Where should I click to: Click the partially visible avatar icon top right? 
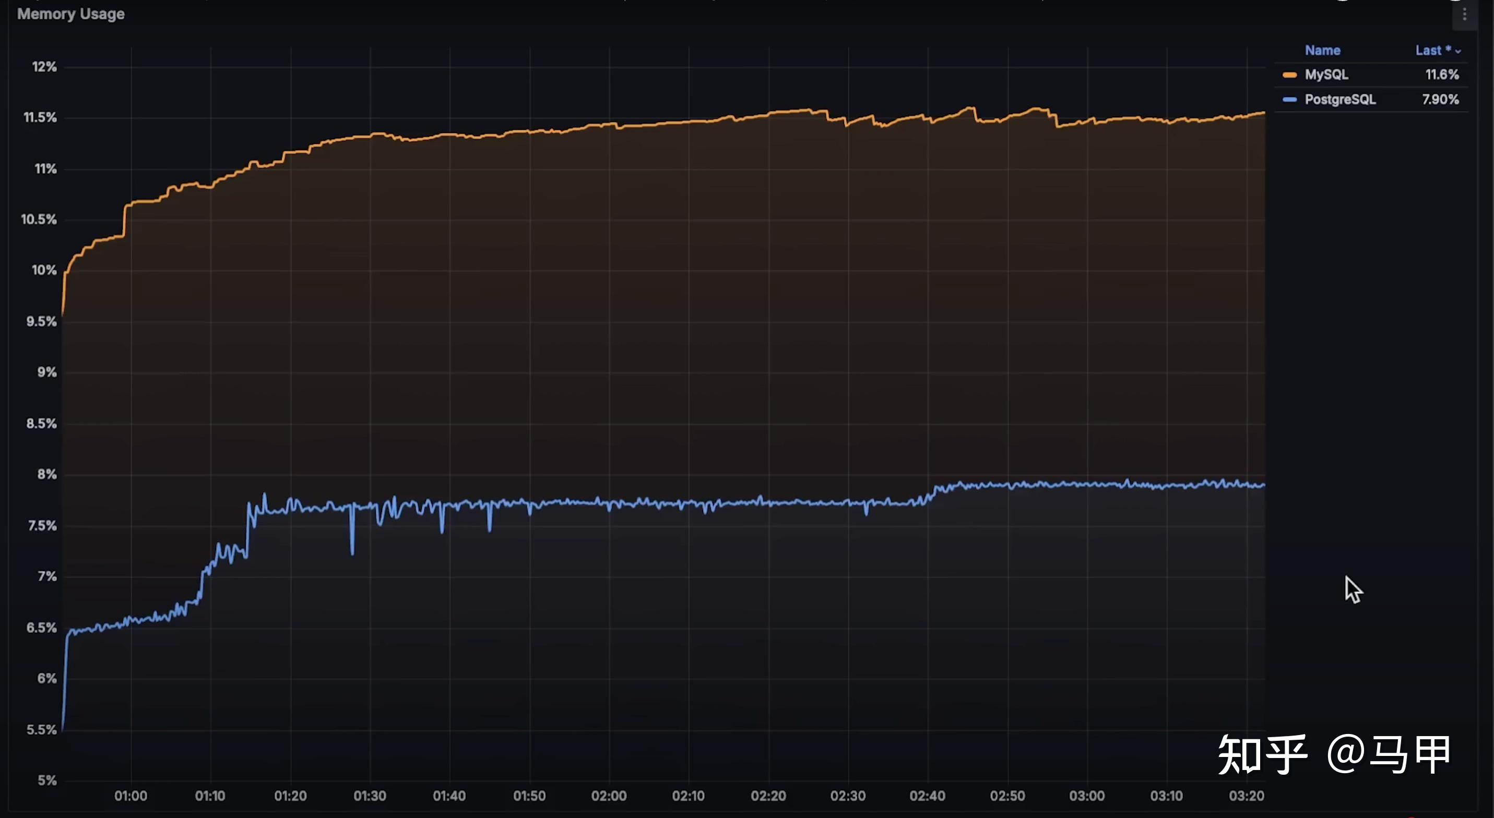point(1343,4)
